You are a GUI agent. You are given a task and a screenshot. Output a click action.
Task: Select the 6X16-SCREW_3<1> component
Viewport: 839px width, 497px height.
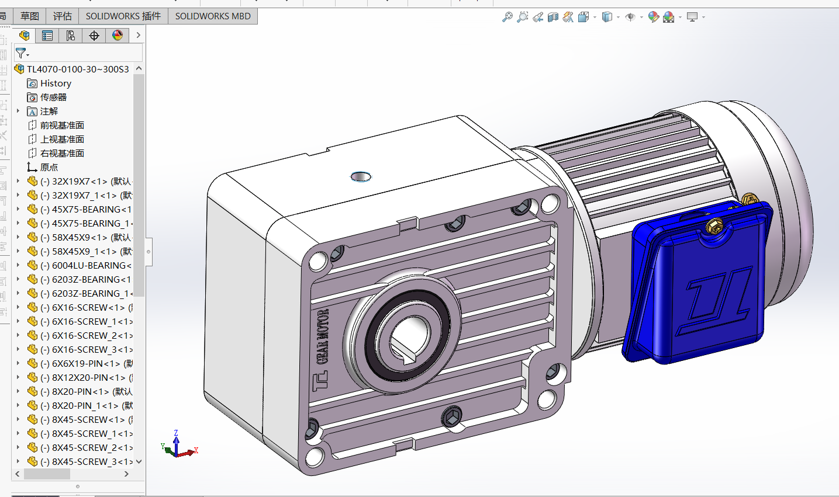click(x=80, y=350)
